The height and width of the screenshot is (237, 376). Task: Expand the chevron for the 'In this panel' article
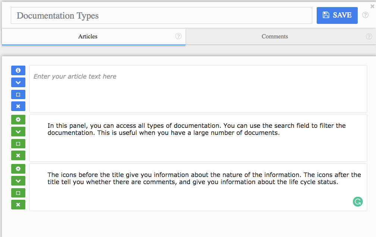18,132
